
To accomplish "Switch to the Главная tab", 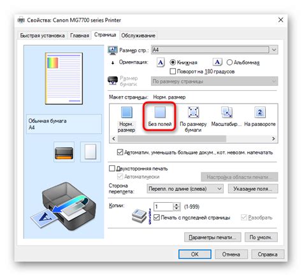I will click(80, 36).
